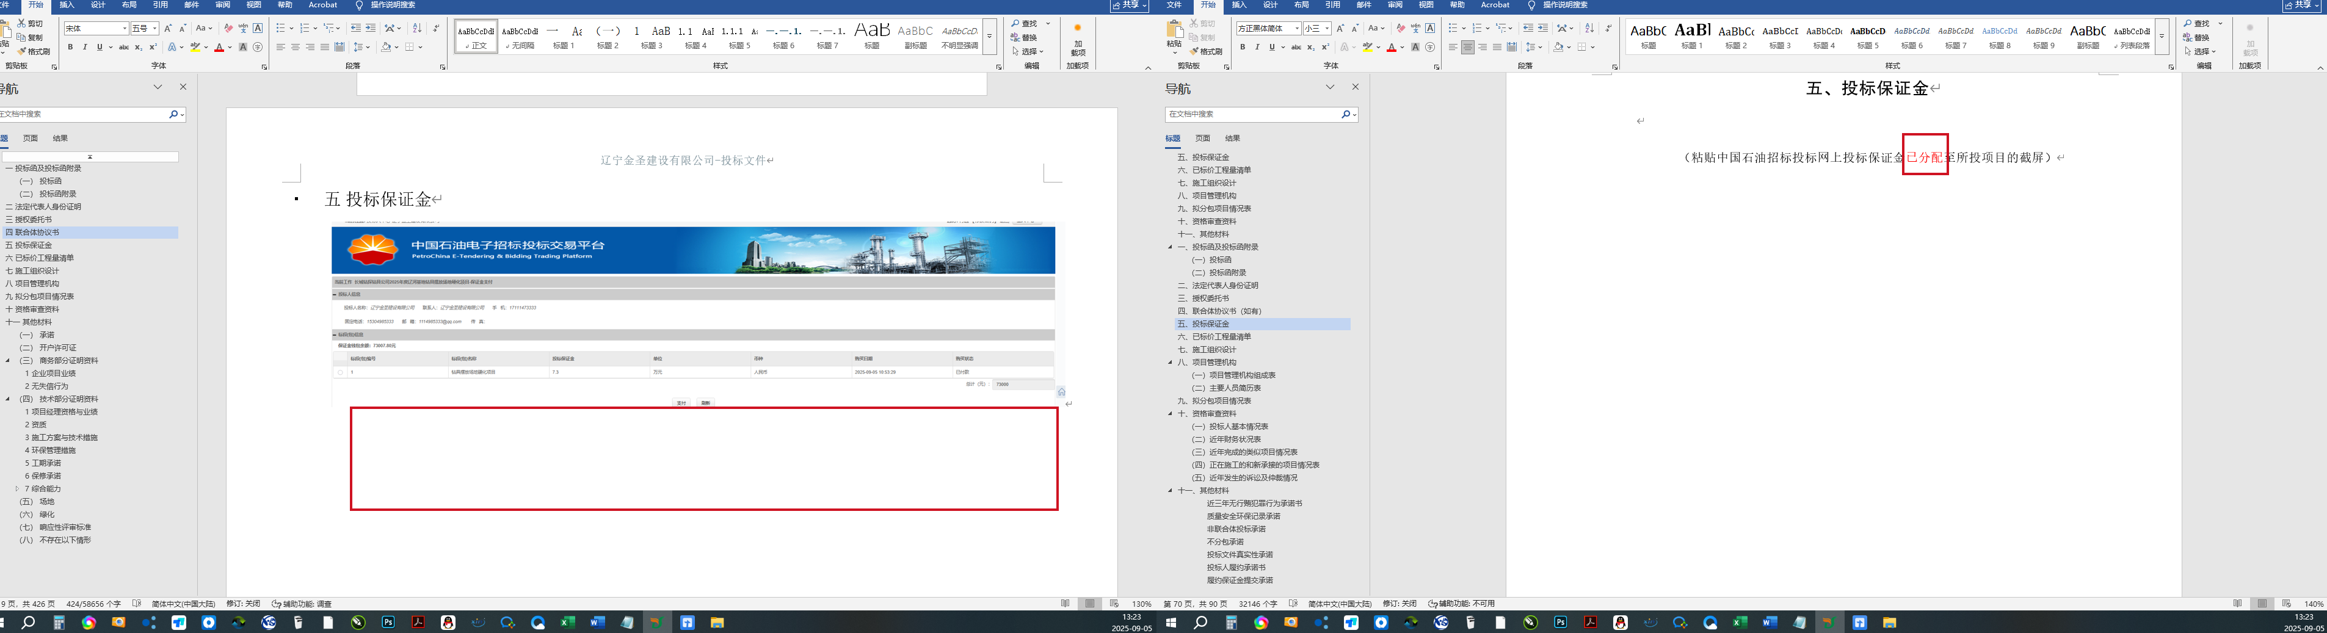This screenshot has height=633, width=2327.
Task: Apply 标题 2 style in right window gallery
Action: [1736, 36]
